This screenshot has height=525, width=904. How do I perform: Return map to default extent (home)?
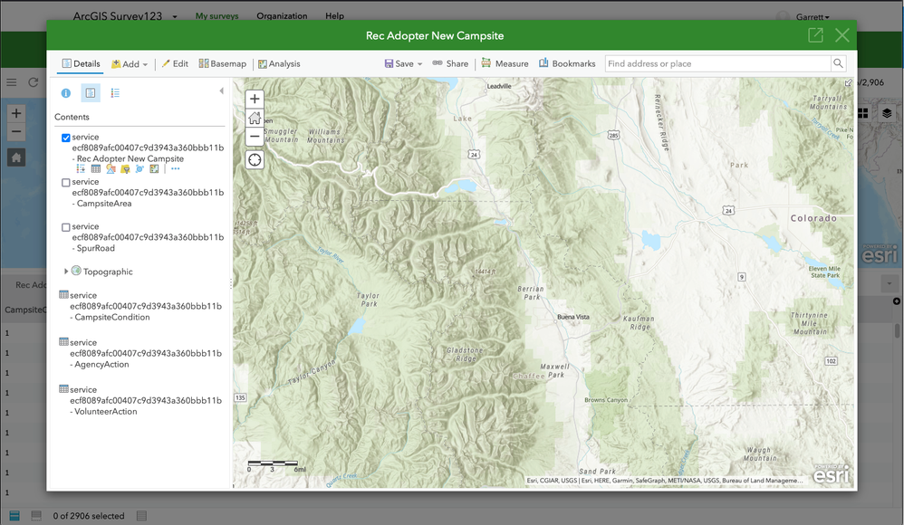click(x=255, y=119)
